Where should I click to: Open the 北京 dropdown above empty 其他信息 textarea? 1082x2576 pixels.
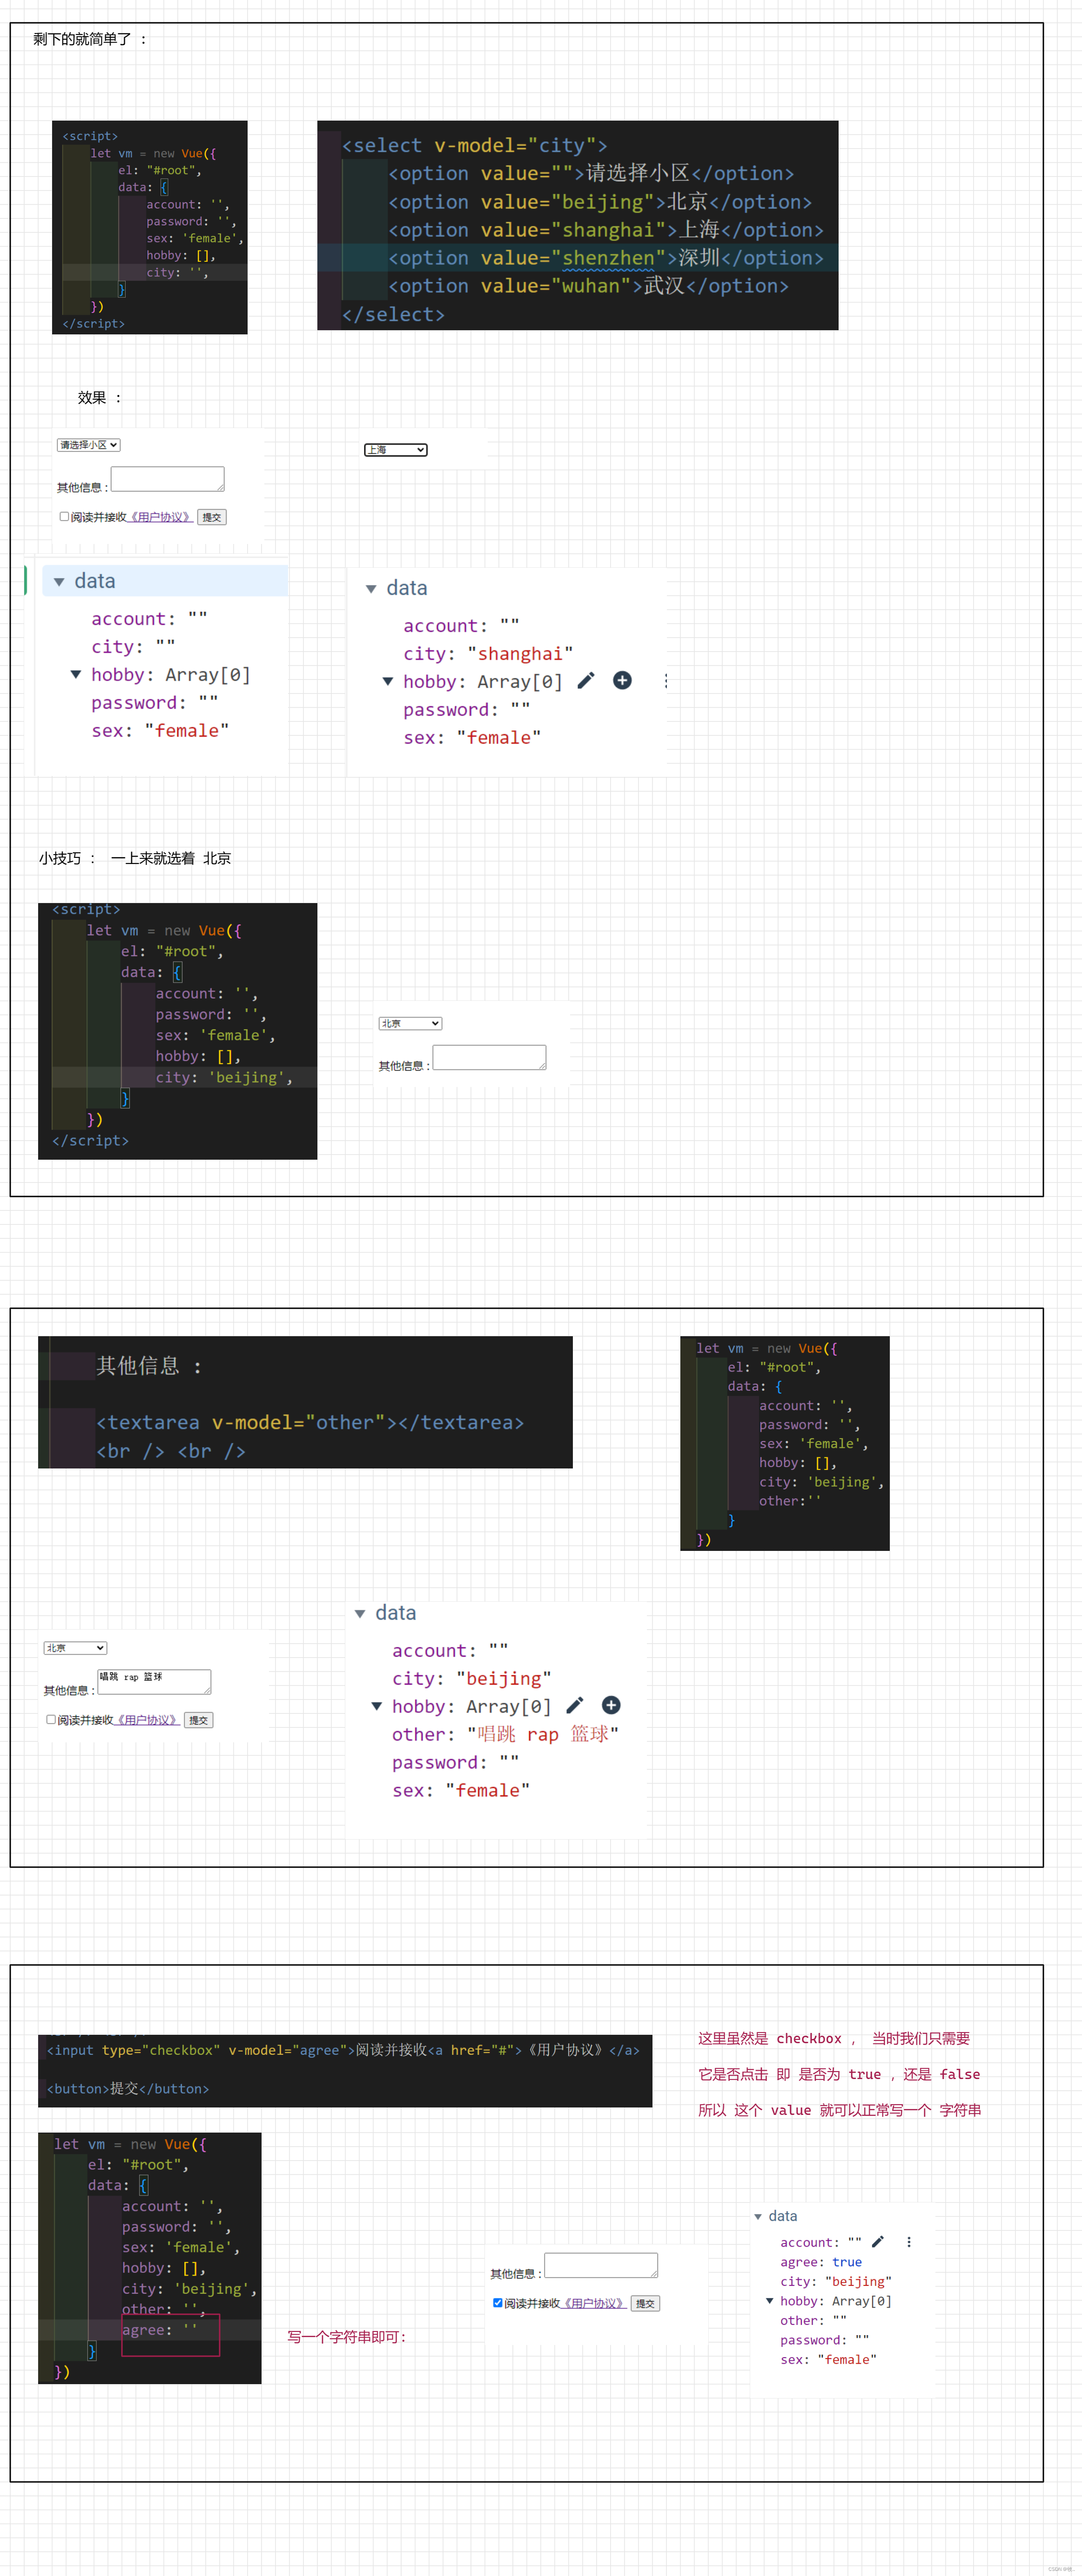(410, 1024)
